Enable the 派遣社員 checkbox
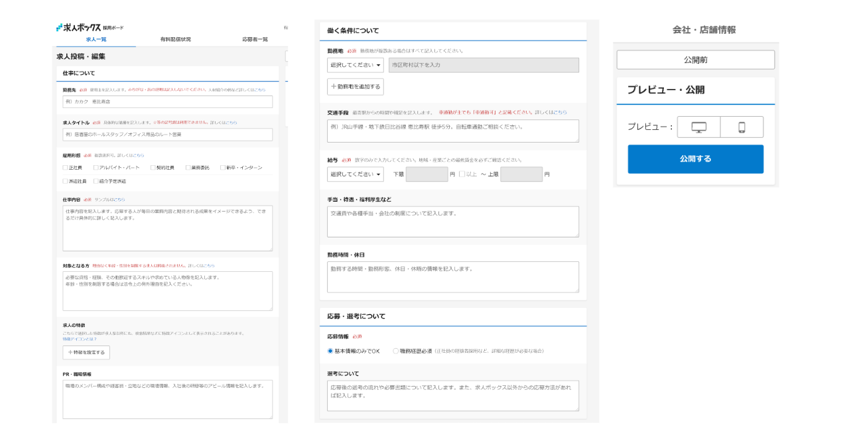 [66, 181]
